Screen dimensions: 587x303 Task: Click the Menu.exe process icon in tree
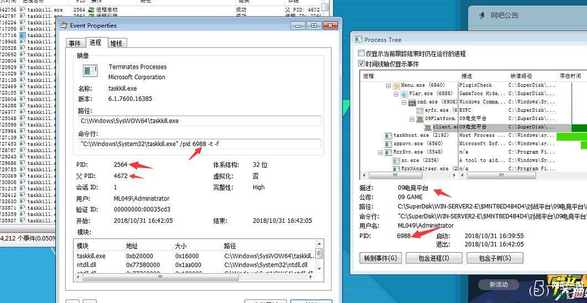397,85
